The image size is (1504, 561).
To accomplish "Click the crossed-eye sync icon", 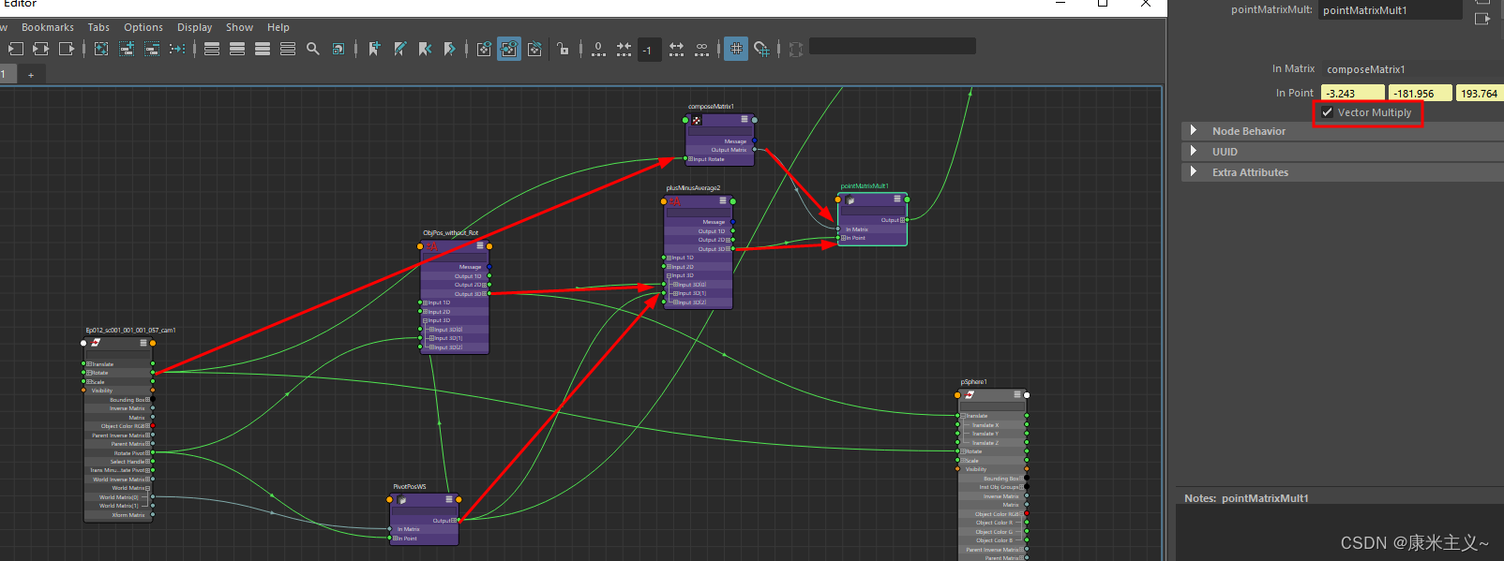I will click(x=534, y=49).
